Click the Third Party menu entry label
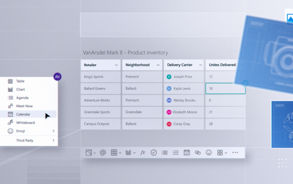 click(25, 140)
